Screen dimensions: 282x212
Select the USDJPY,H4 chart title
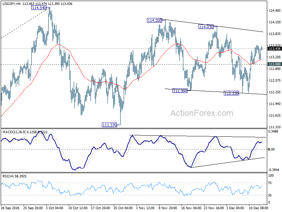pyautogui.click(x=11, y=4)
